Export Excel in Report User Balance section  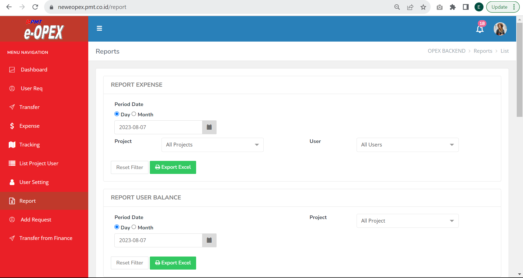click(x=173, y=263)
